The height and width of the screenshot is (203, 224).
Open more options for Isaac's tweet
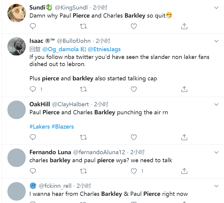tap(217, 41)
